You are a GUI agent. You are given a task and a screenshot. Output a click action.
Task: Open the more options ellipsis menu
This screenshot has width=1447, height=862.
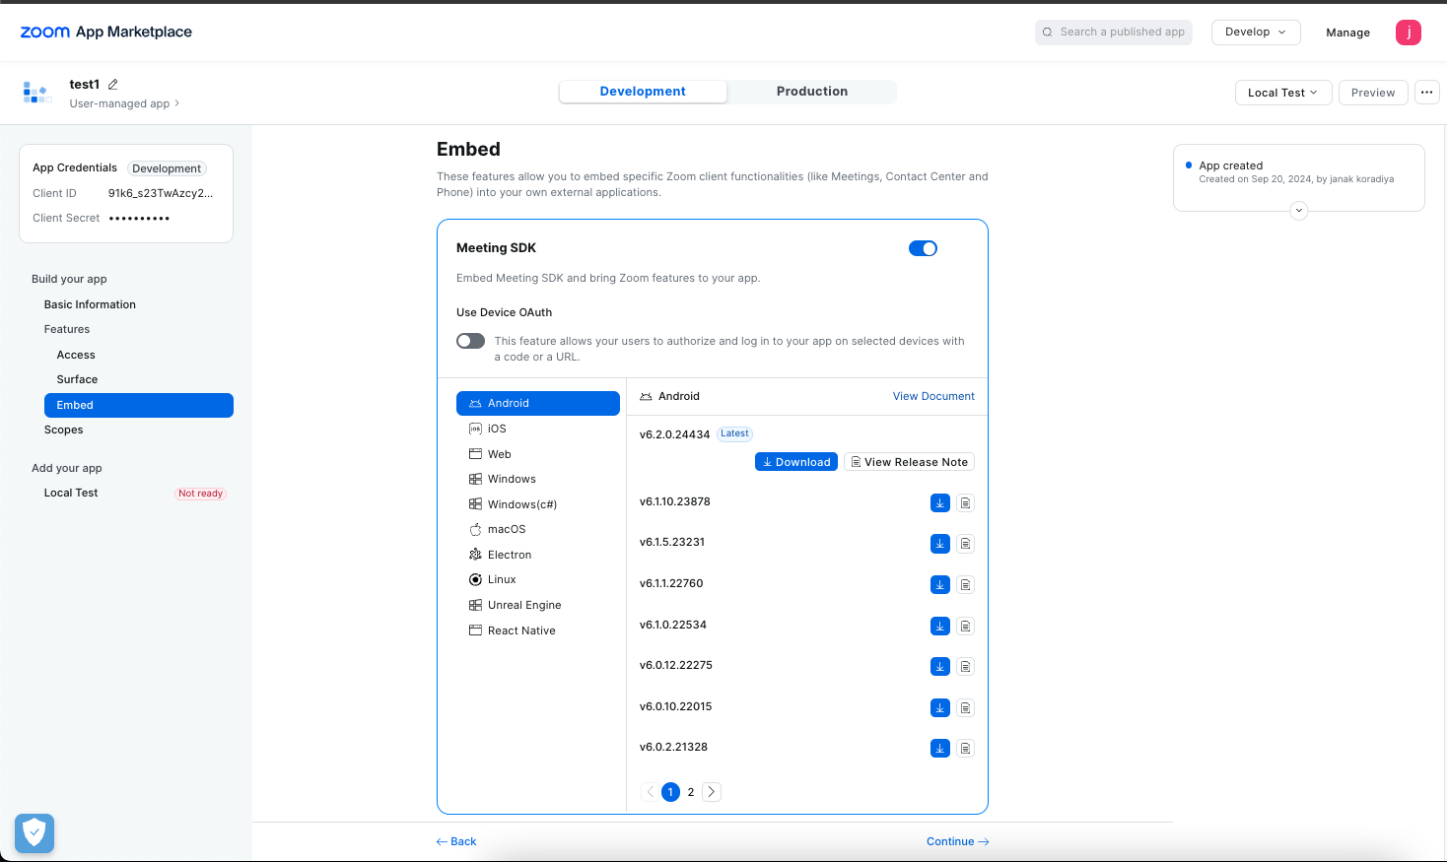[1426, 93]
